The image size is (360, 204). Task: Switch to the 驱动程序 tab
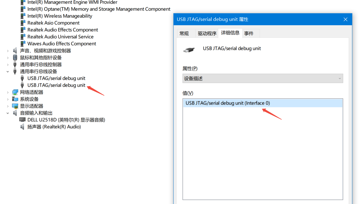pos(207,34)
